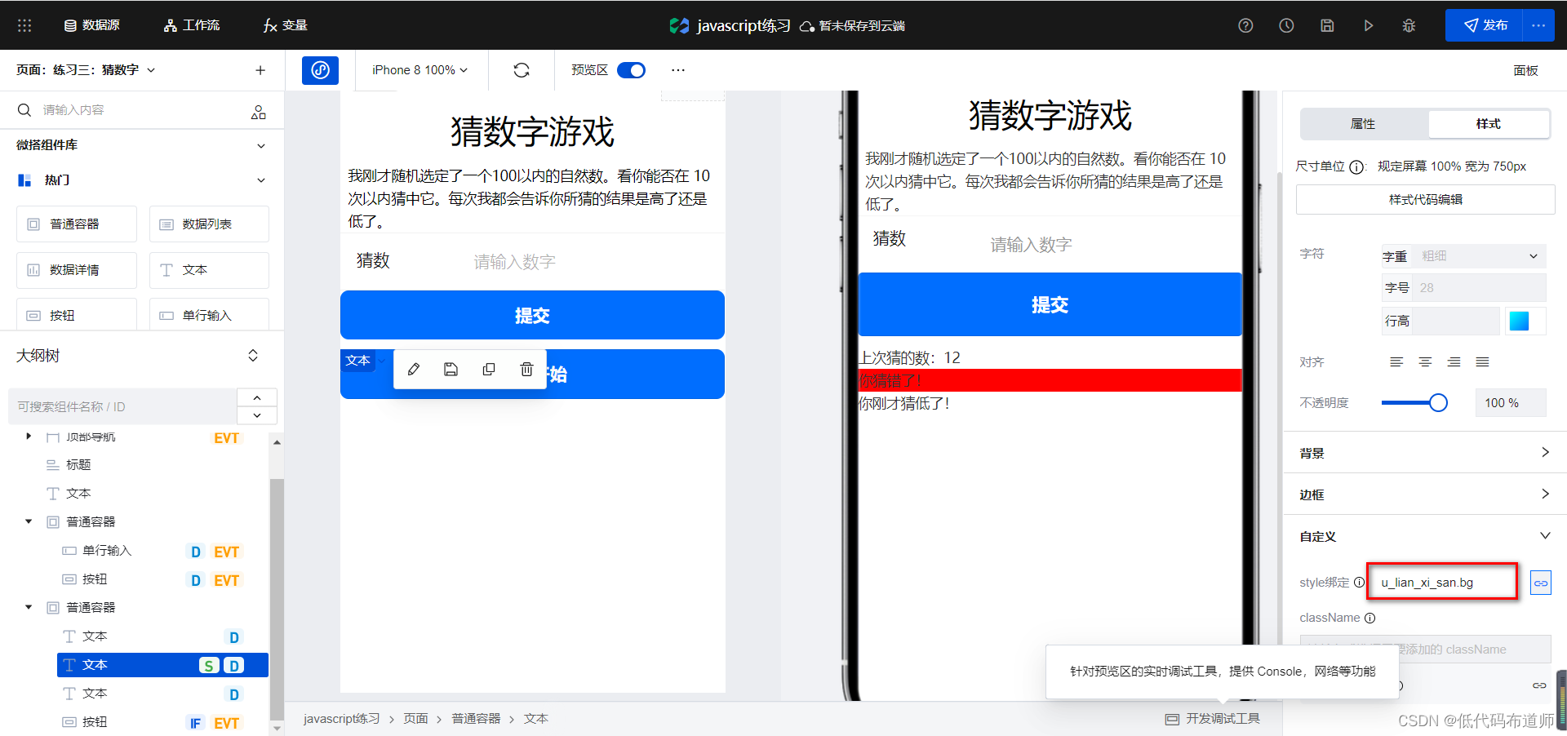Align text center
1567x736 pixels.
1425,361
